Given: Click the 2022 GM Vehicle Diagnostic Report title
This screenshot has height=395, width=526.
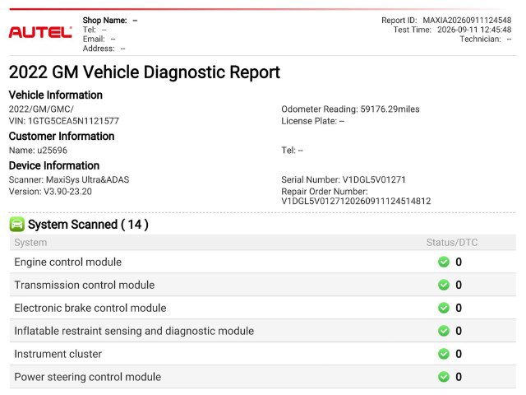Looking at the screenshot, I should coord(145,72).
